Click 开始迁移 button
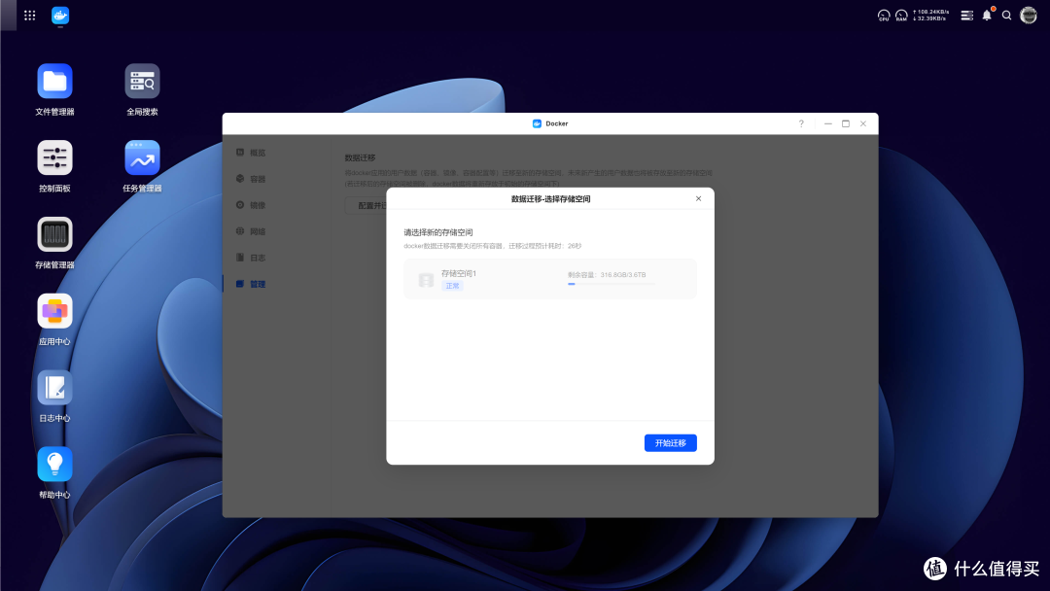Screen dimensions: 1050x591 pyautogui.click(x=670, y=443)
